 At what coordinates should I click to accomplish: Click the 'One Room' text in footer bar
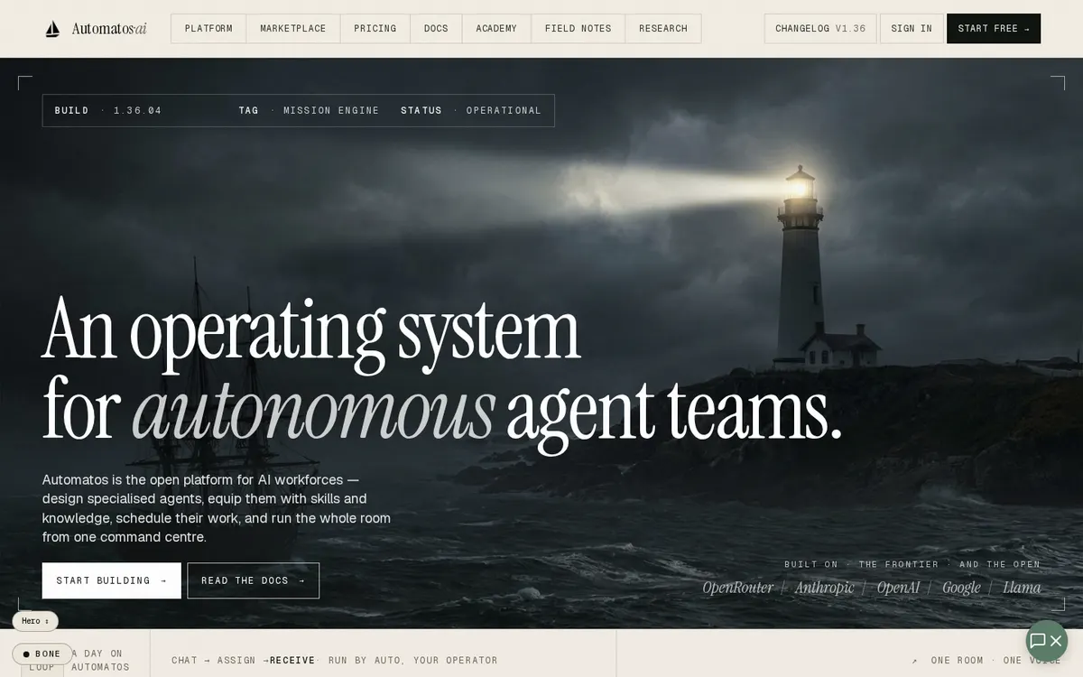[957, 661]
